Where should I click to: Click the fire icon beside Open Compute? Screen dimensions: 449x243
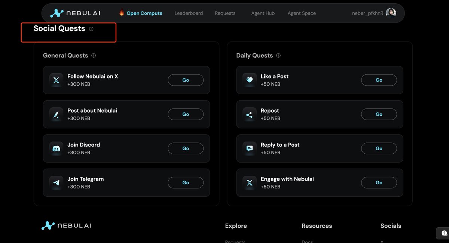[x=122, y=13]
